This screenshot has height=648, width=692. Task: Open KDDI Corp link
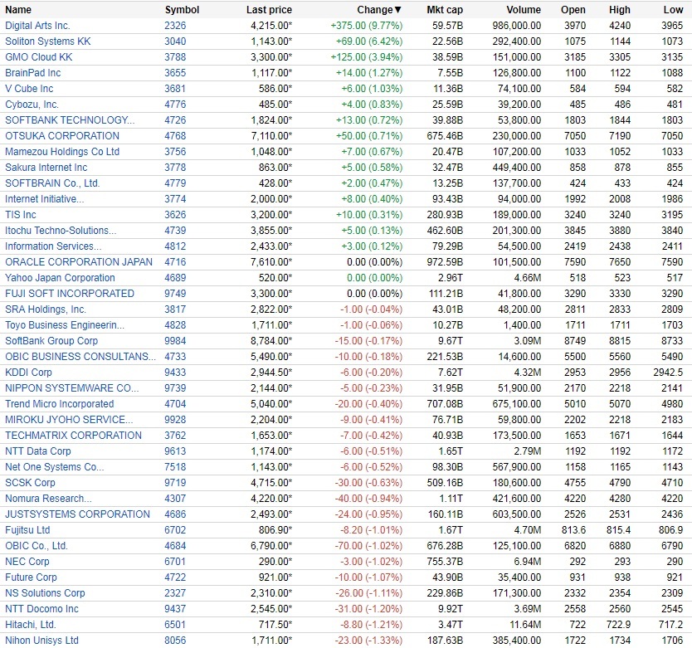click(x=29, y=373)
